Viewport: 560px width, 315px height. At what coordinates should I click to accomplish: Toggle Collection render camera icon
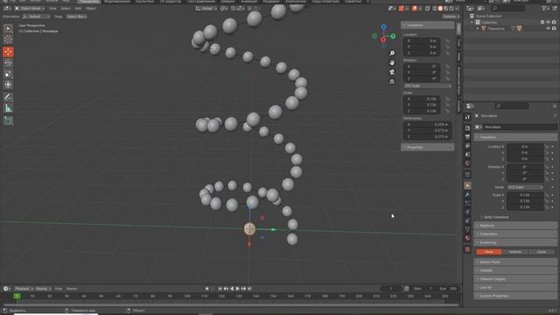pyautogui.click(x=554, y=22)
